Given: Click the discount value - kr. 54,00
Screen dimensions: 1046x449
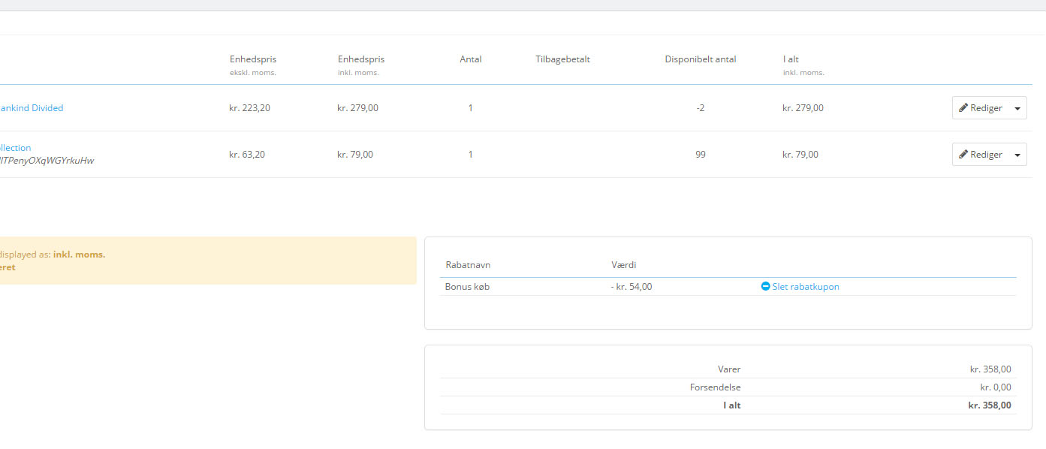Looking at the screenshot, I should click(x=631, y=287).
